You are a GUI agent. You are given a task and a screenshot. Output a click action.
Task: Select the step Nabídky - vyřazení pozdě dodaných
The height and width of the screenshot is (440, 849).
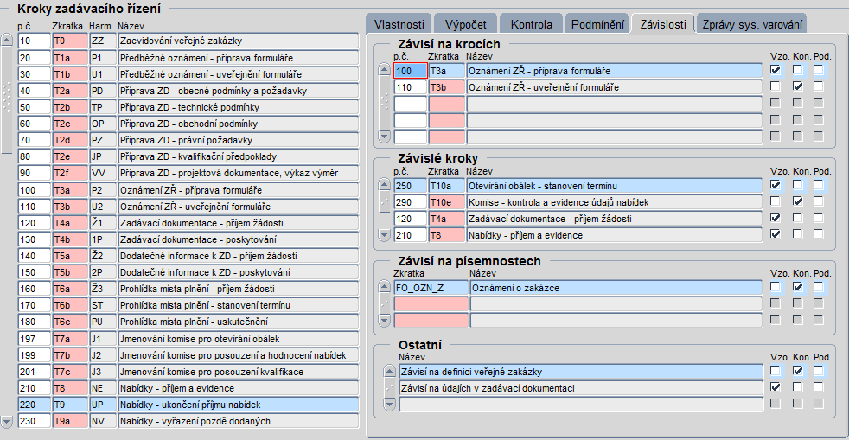188,421
